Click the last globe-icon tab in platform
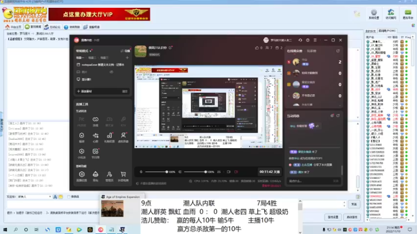 (92, 27)
